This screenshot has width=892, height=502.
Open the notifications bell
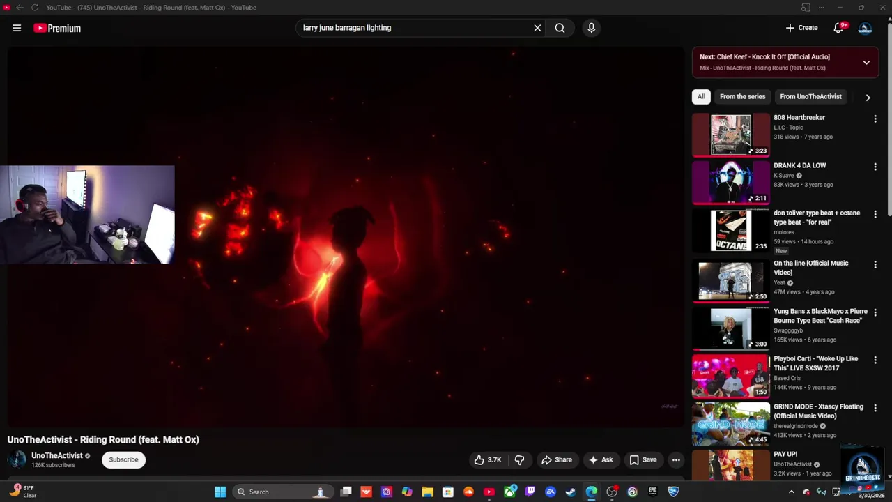pyautogui.click(x=839, y=28)
